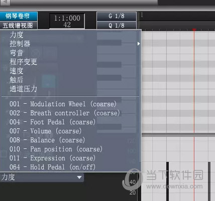The height and width of the screenshot is (201, 215).
Task: Open the G 1/8 grid setting
Action: (117, 16)
